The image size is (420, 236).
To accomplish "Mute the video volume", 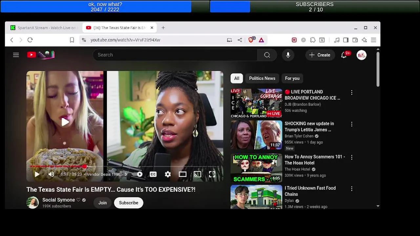I will pyautogui.click(x=51, y=174).
